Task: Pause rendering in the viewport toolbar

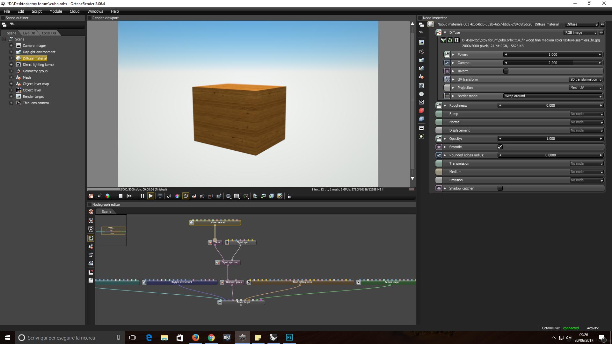Action: [x=142, y=196]
